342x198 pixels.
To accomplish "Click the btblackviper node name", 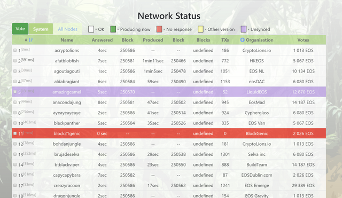I will click(x=67, y=165).
